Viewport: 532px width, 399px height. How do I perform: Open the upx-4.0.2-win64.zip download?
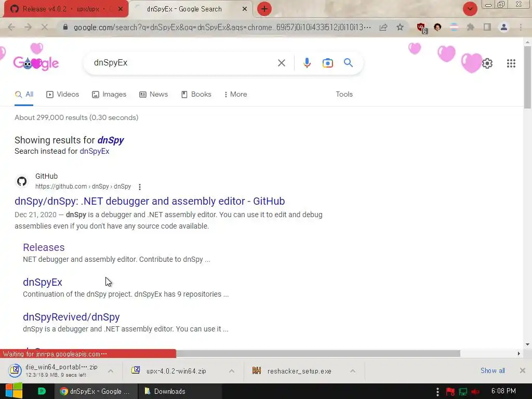tap(176, 371)
